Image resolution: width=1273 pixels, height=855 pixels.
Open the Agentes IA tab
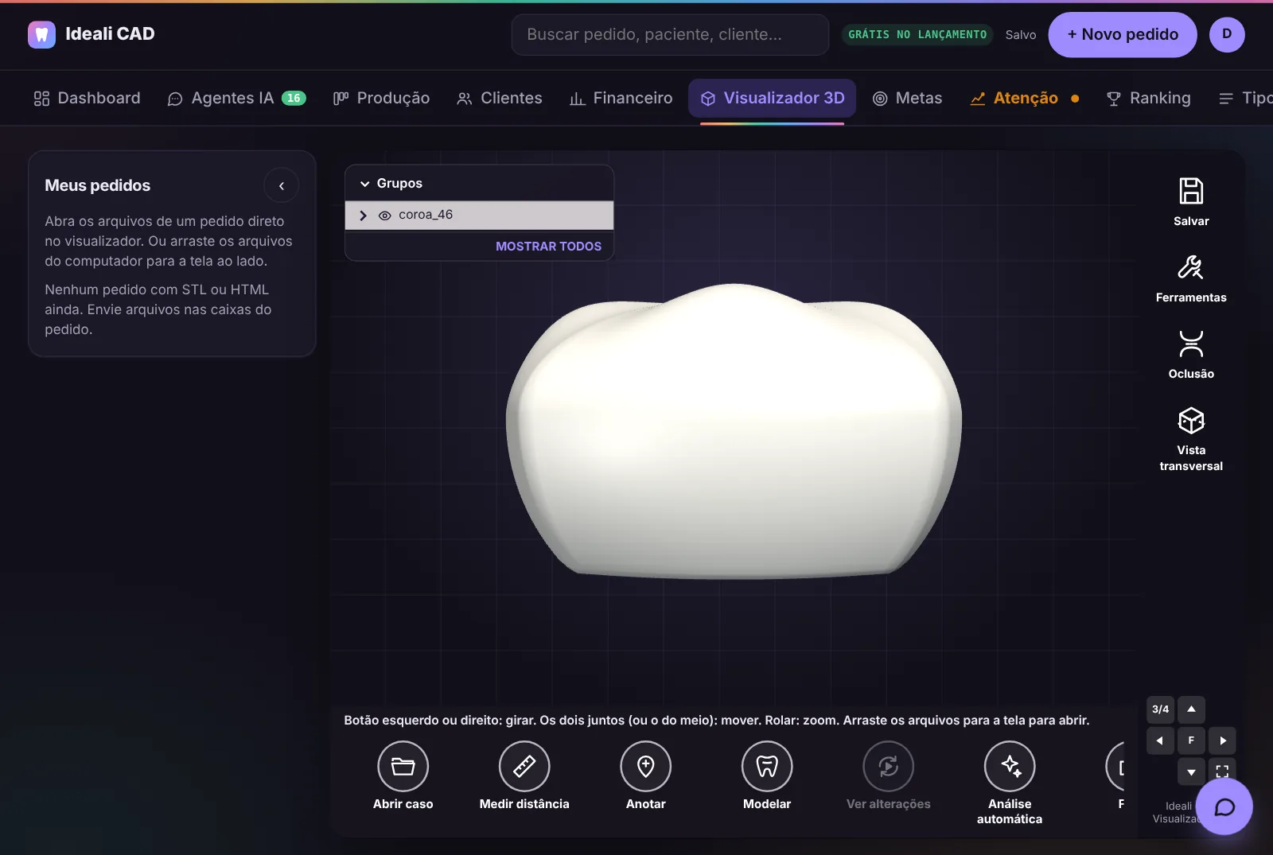click(236, 98)
